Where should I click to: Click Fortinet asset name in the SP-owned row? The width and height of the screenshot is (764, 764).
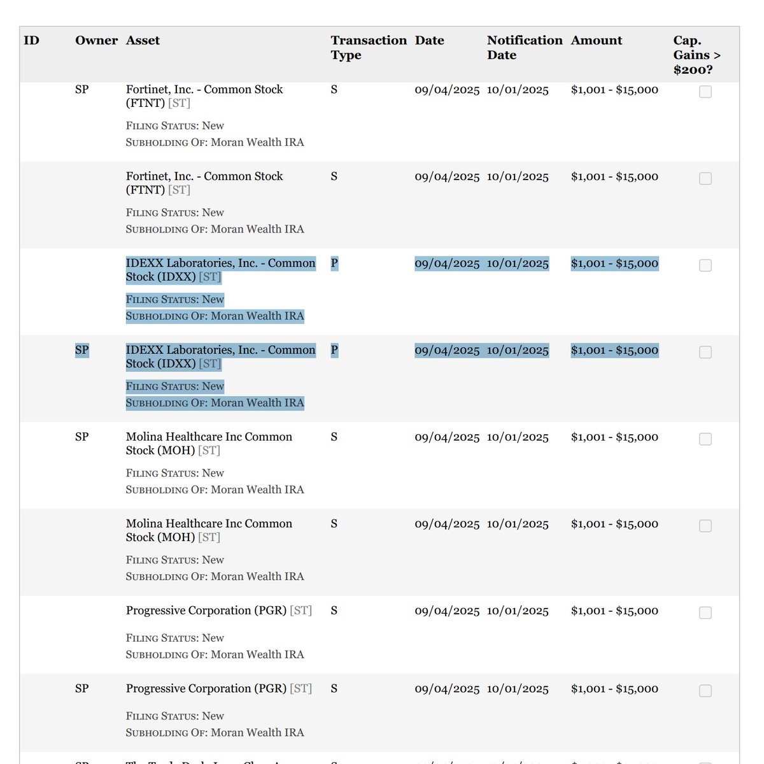204,96
